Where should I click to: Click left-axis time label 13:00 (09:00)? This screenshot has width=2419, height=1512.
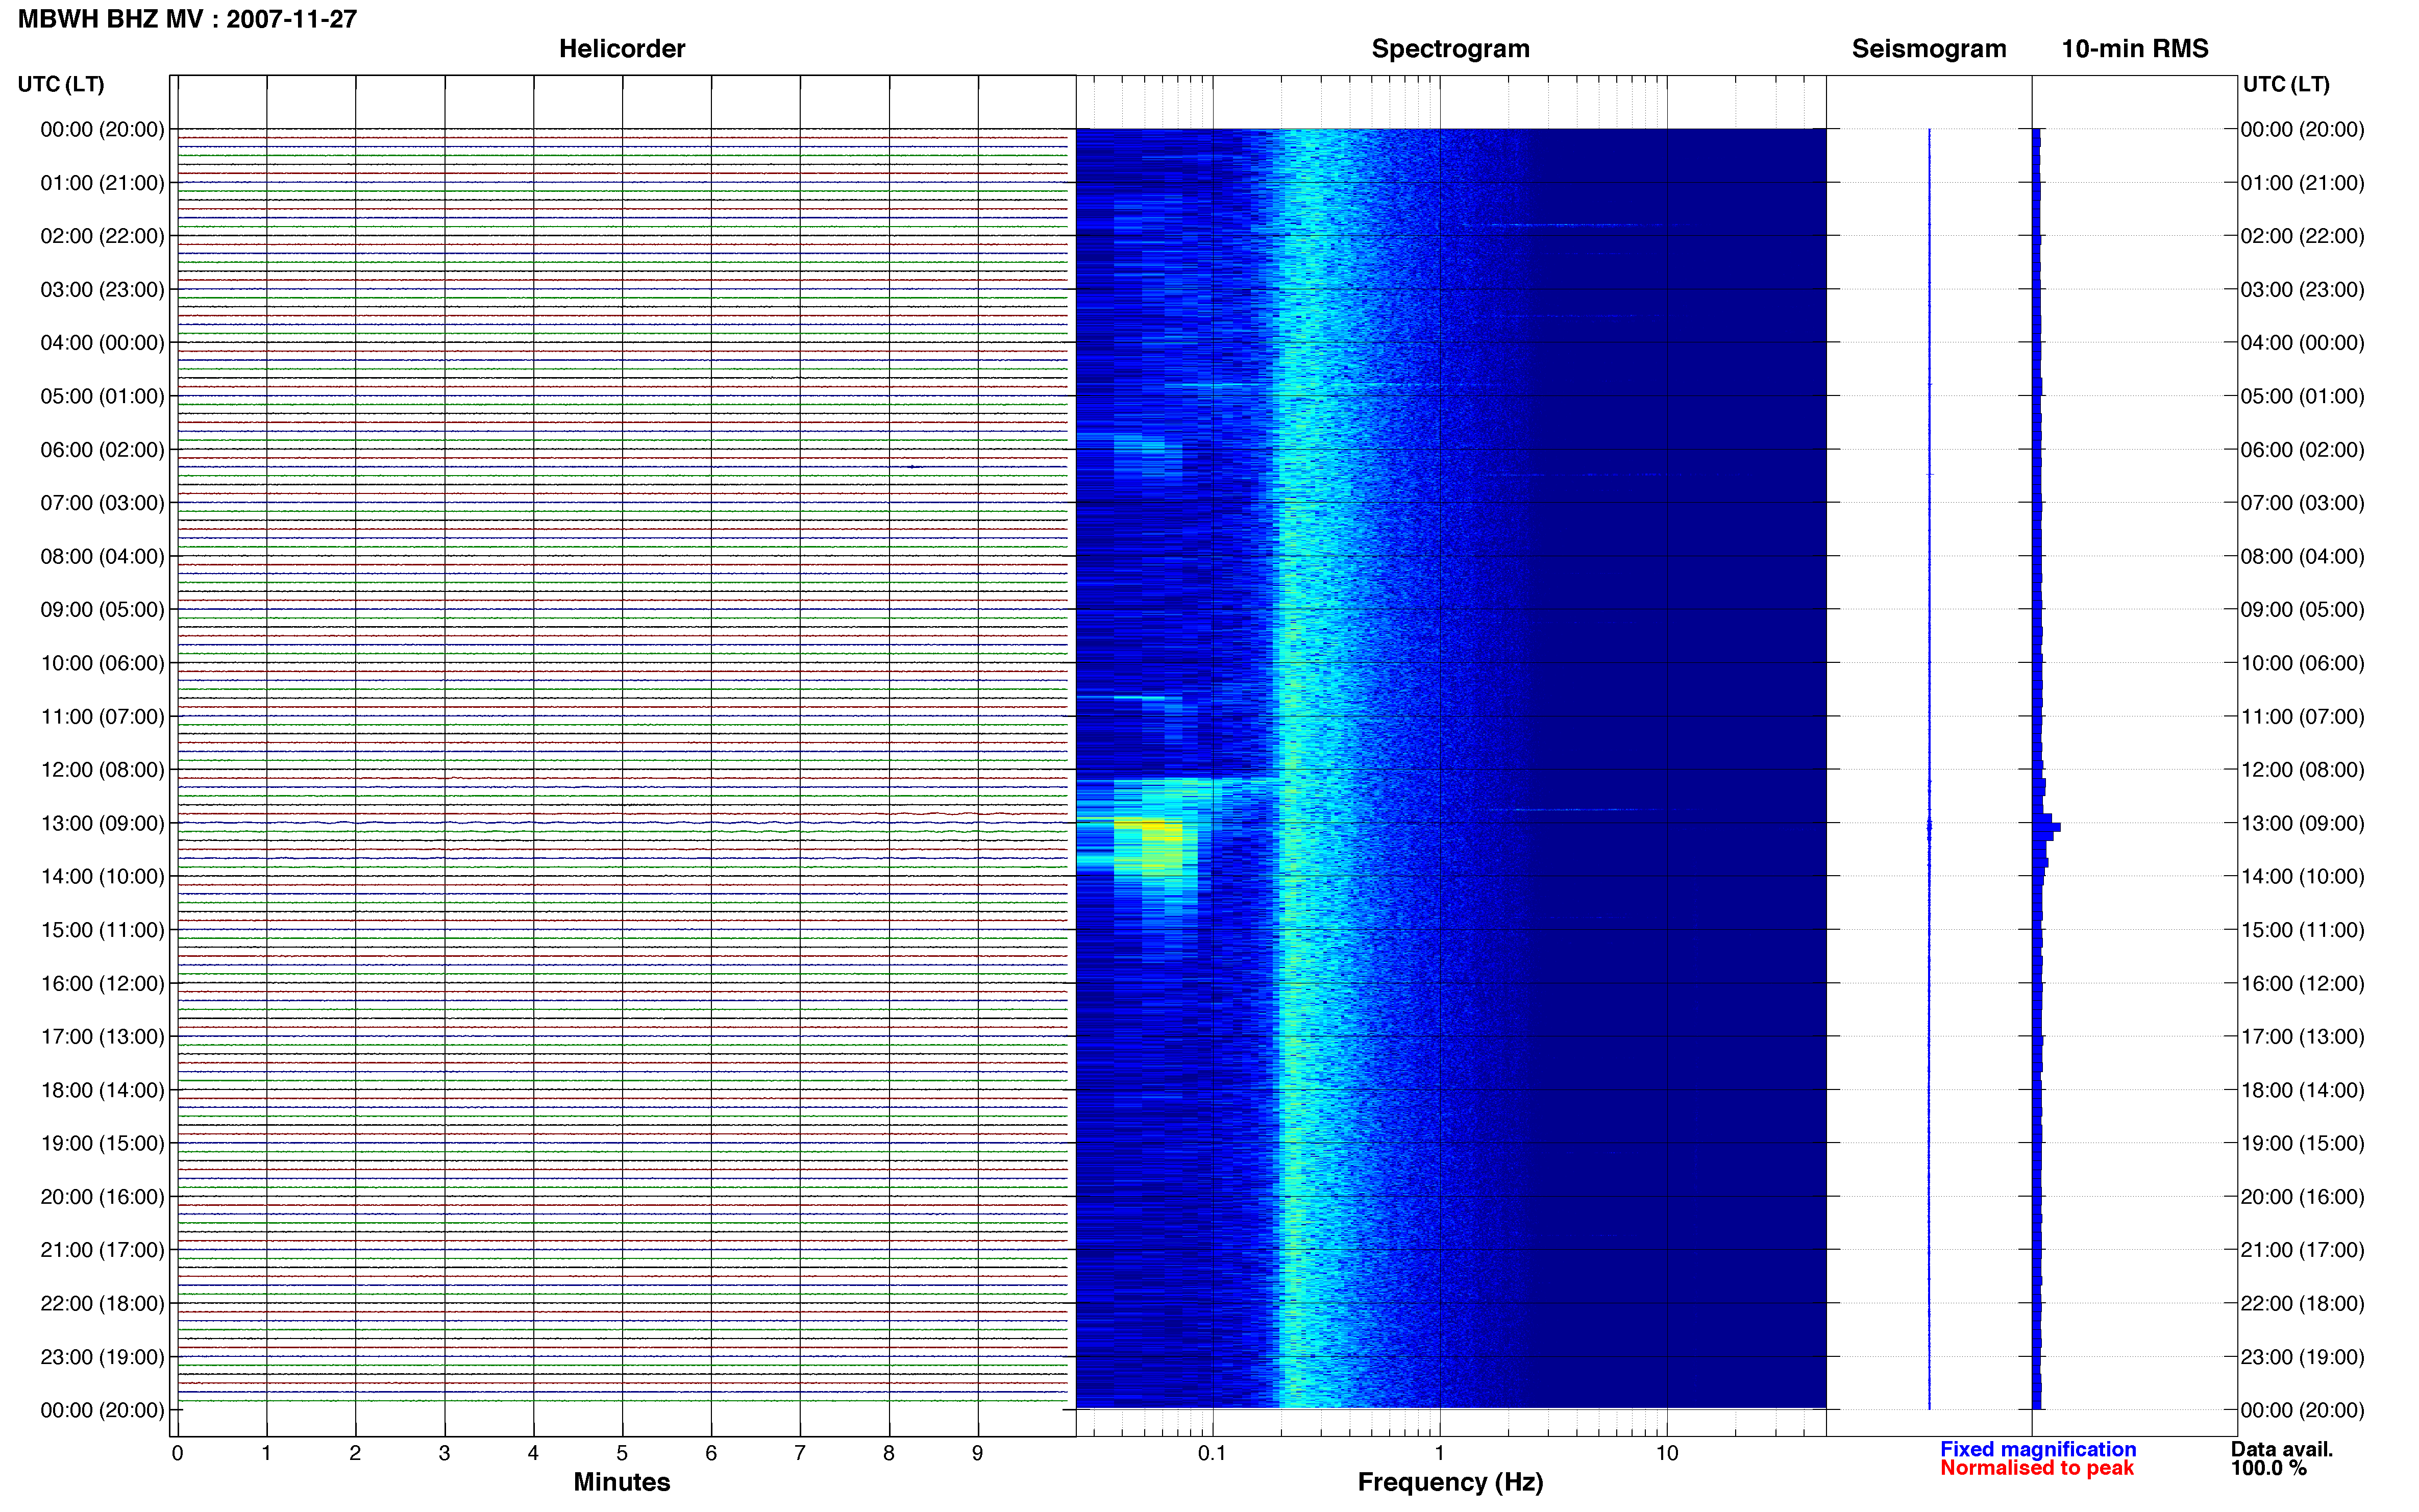[102, 823]
